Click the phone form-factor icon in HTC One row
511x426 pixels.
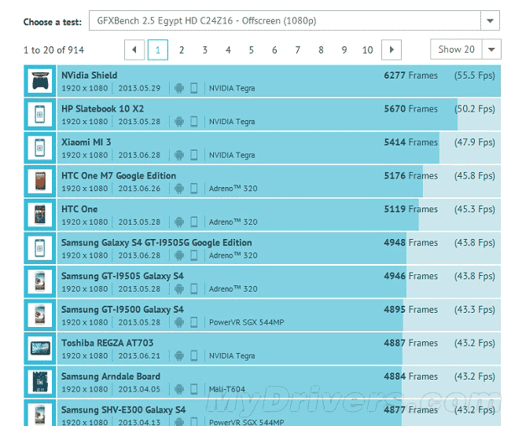[193, 222]
